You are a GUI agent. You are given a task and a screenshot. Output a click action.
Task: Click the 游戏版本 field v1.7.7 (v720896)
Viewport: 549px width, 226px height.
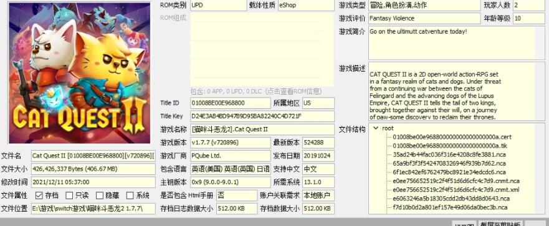point(231,143)
